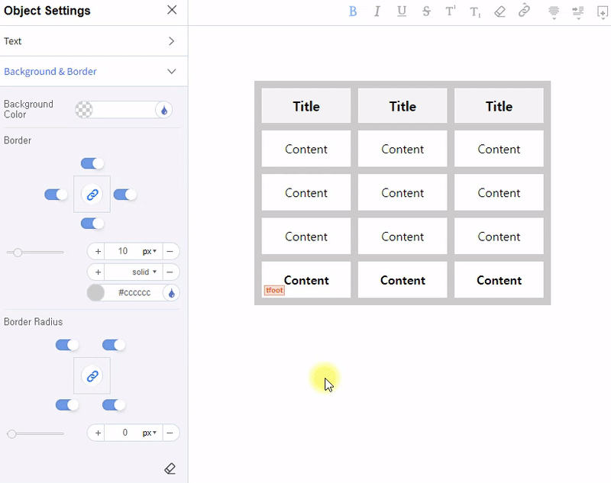
Task: Open the border width px unit dropdown
Action: (149, 251)
